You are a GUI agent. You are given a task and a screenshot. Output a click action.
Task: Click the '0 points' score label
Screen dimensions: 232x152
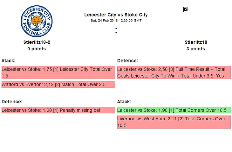click(x=37, y=49)
